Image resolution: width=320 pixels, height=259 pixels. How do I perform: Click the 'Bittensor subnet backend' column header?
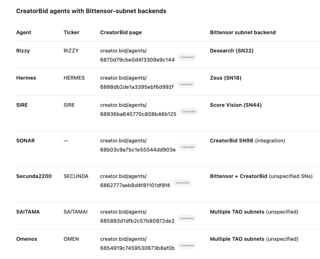coord(243,32)
